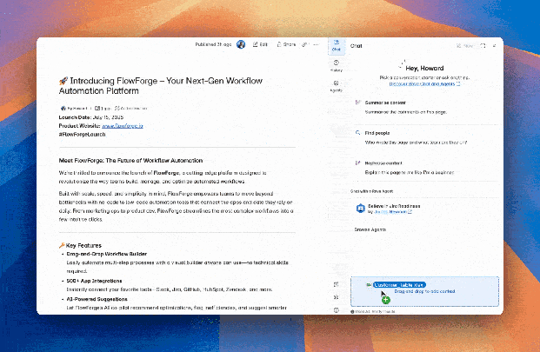Click the drop zone to add chat context
This screenshot has height=352, width=540.
(x=424, y=291)
